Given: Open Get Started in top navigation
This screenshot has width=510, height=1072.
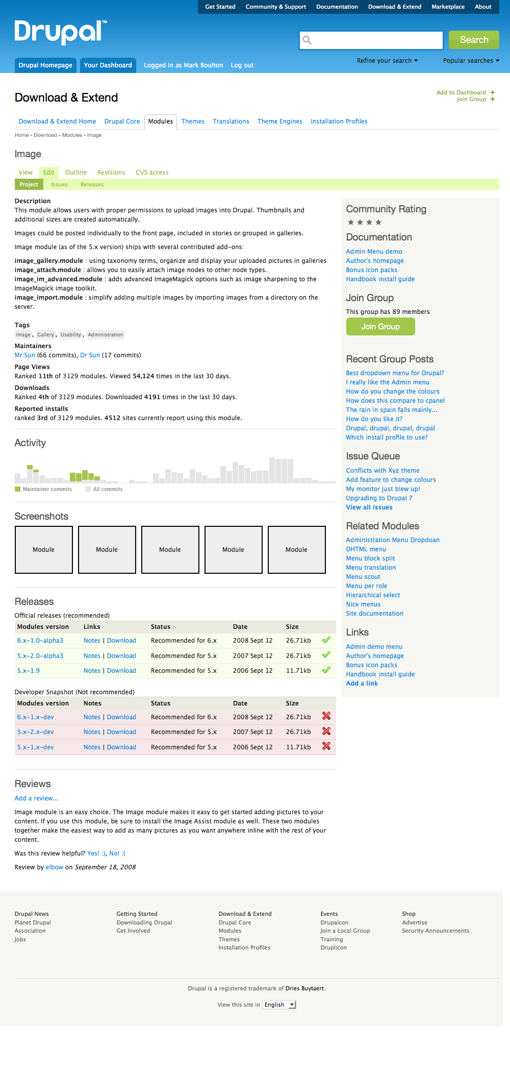Looking at the screenshot, I should click(x=220, y=7).
